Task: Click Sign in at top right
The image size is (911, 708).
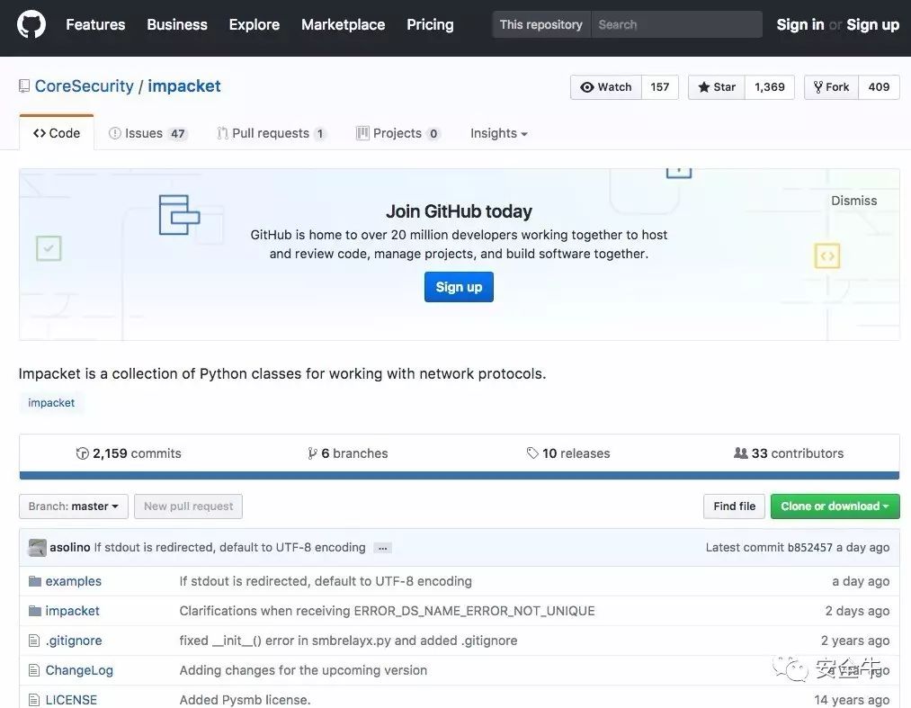Action: coord(800,24)
